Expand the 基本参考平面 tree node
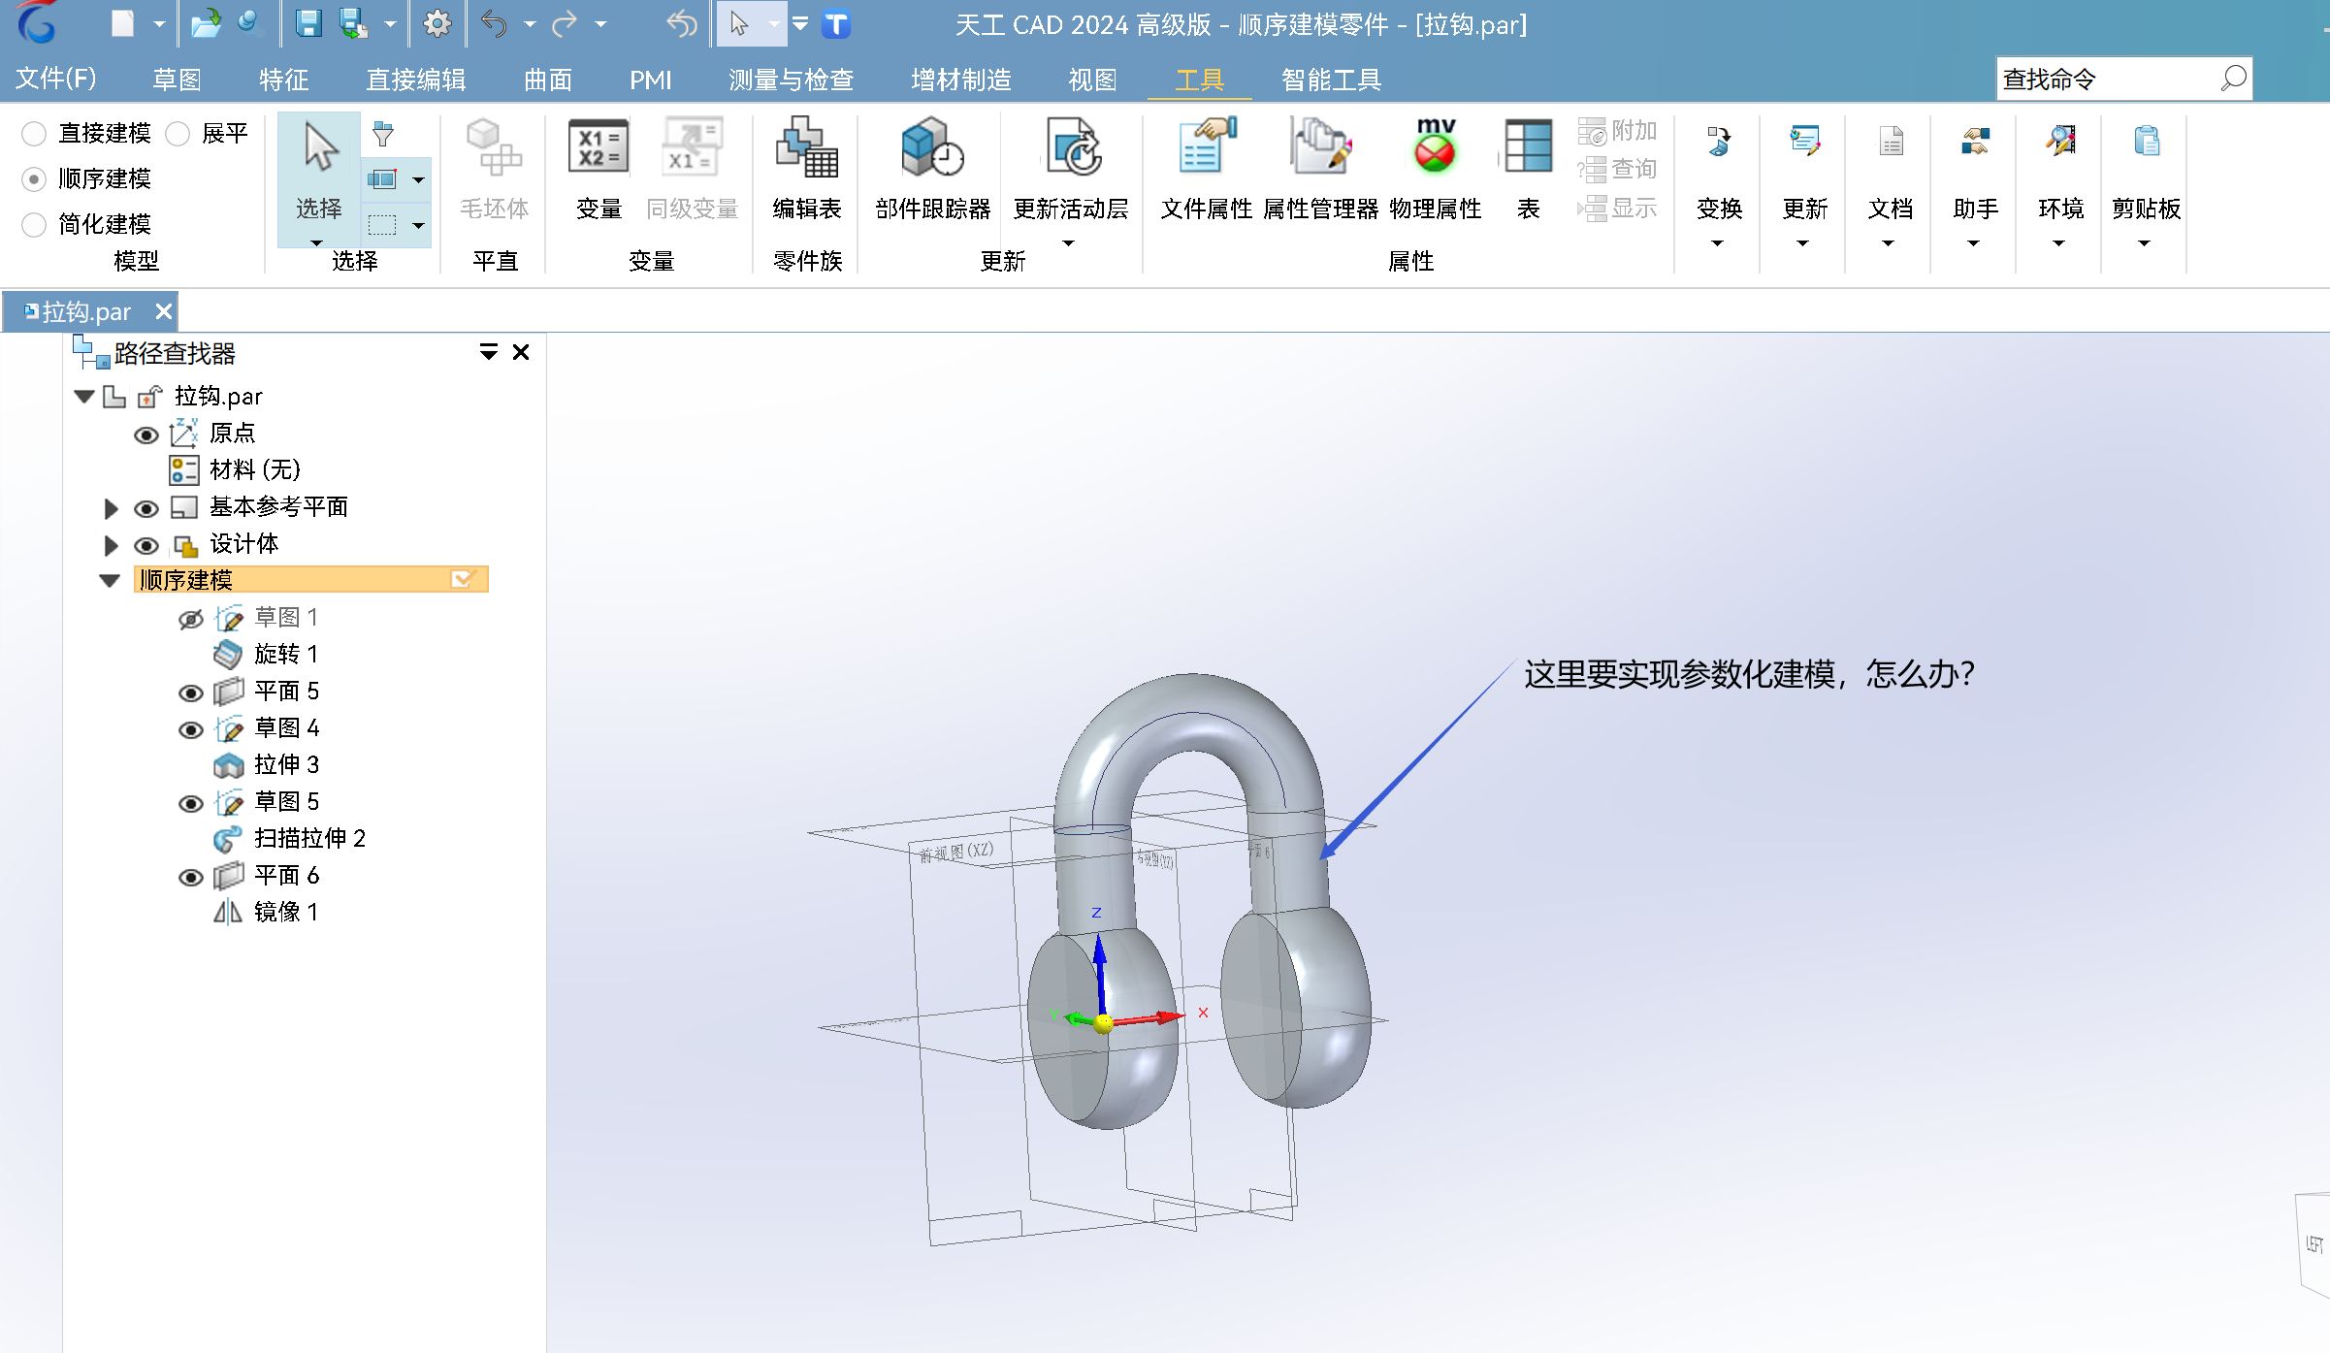 click(x=111, y=508)
